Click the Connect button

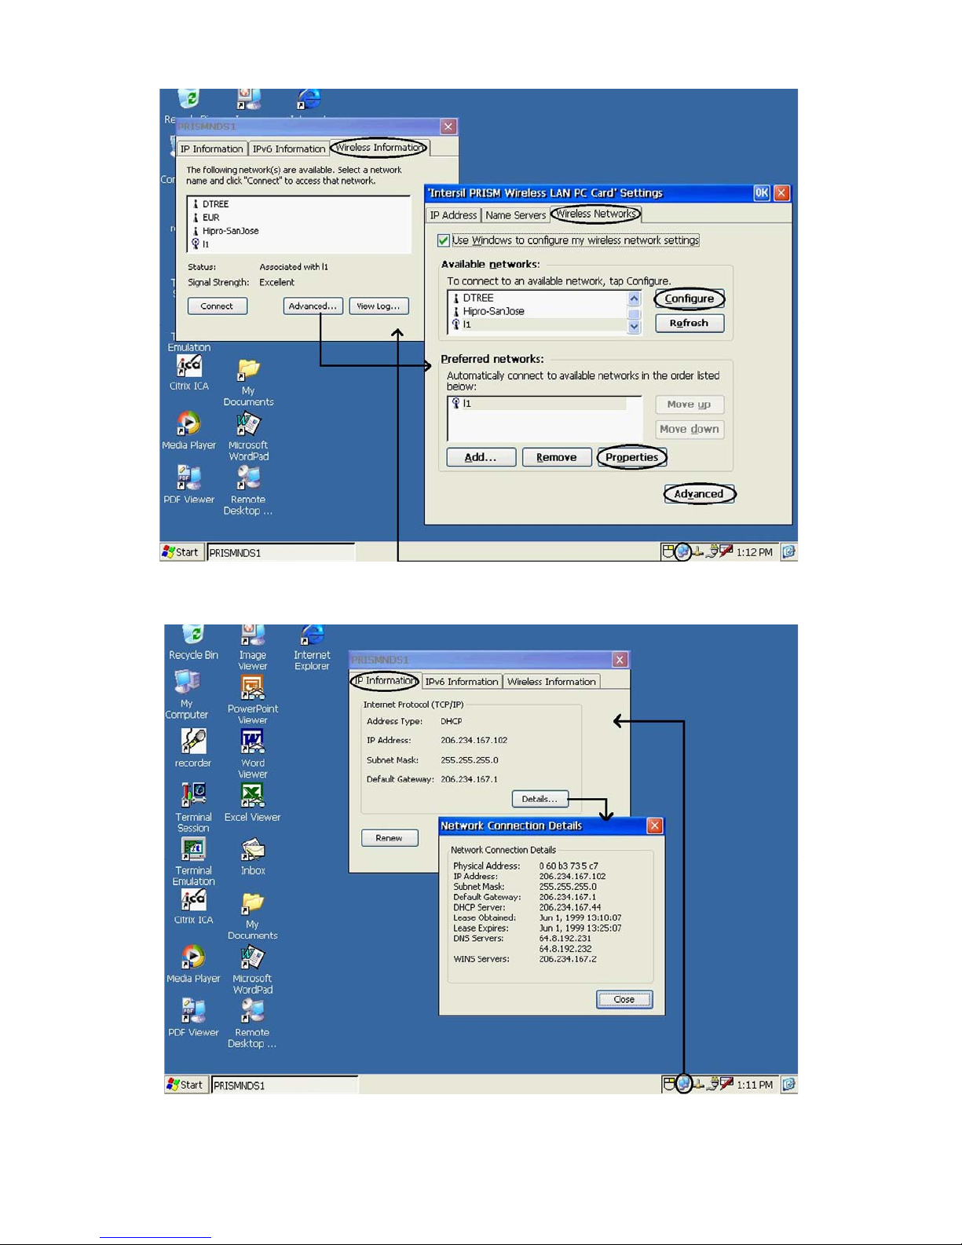[218, 306]
